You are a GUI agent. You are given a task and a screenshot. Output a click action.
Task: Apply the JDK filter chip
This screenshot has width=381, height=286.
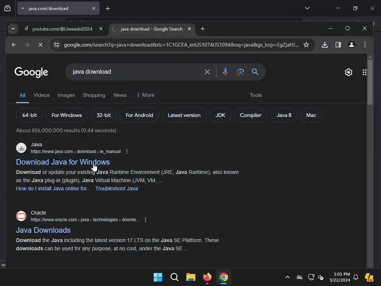pos(220,115)
